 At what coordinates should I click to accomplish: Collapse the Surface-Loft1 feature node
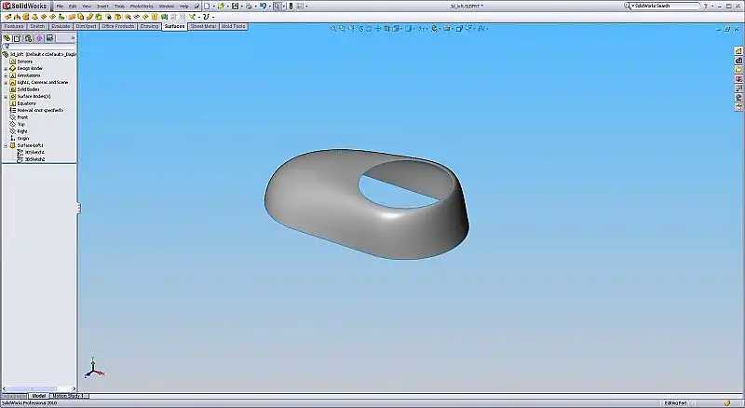click(6, 145)
